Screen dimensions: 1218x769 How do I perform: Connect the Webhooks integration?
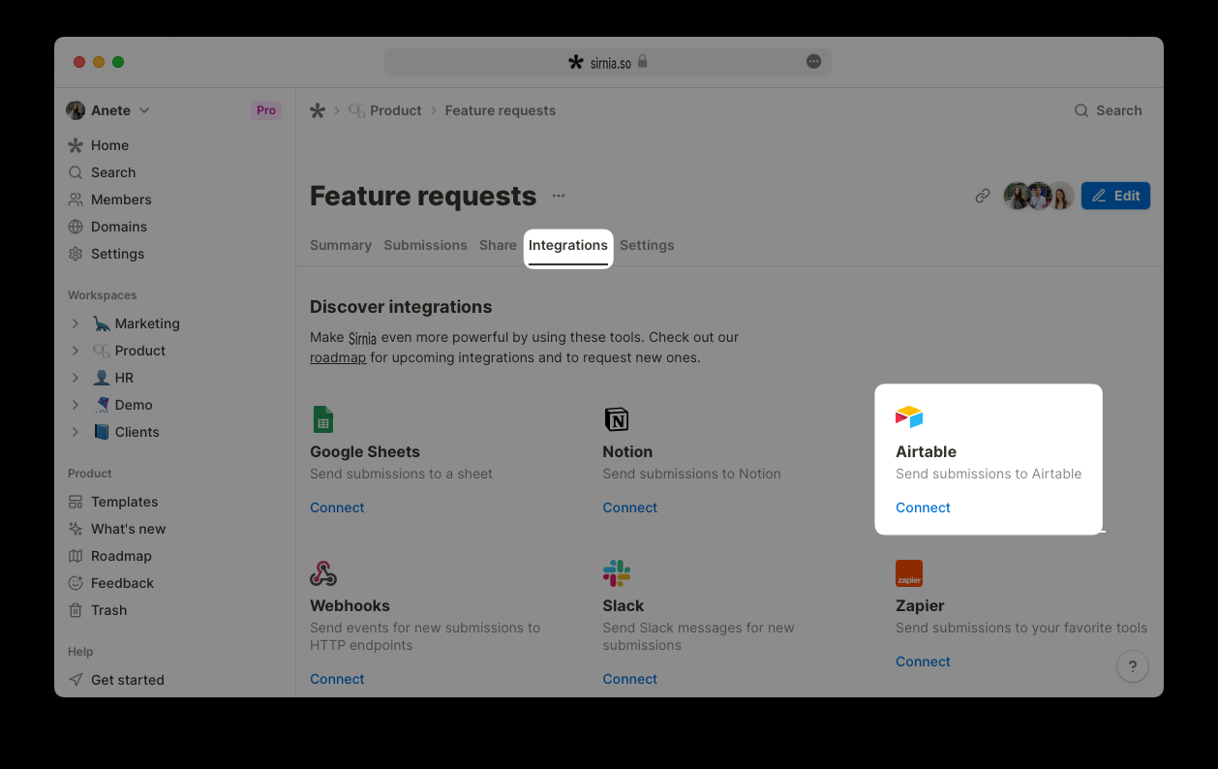[337, 679]
